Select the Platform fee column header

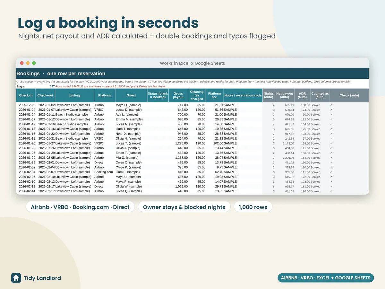pyautogui.click(x=215, y=95)
